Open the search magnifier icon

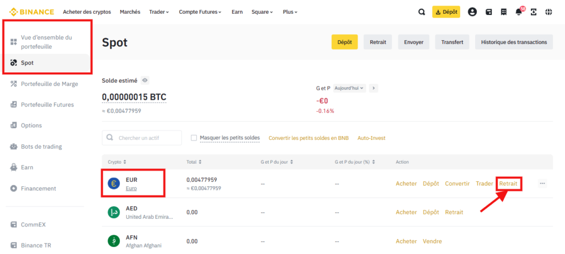point(422,12)
